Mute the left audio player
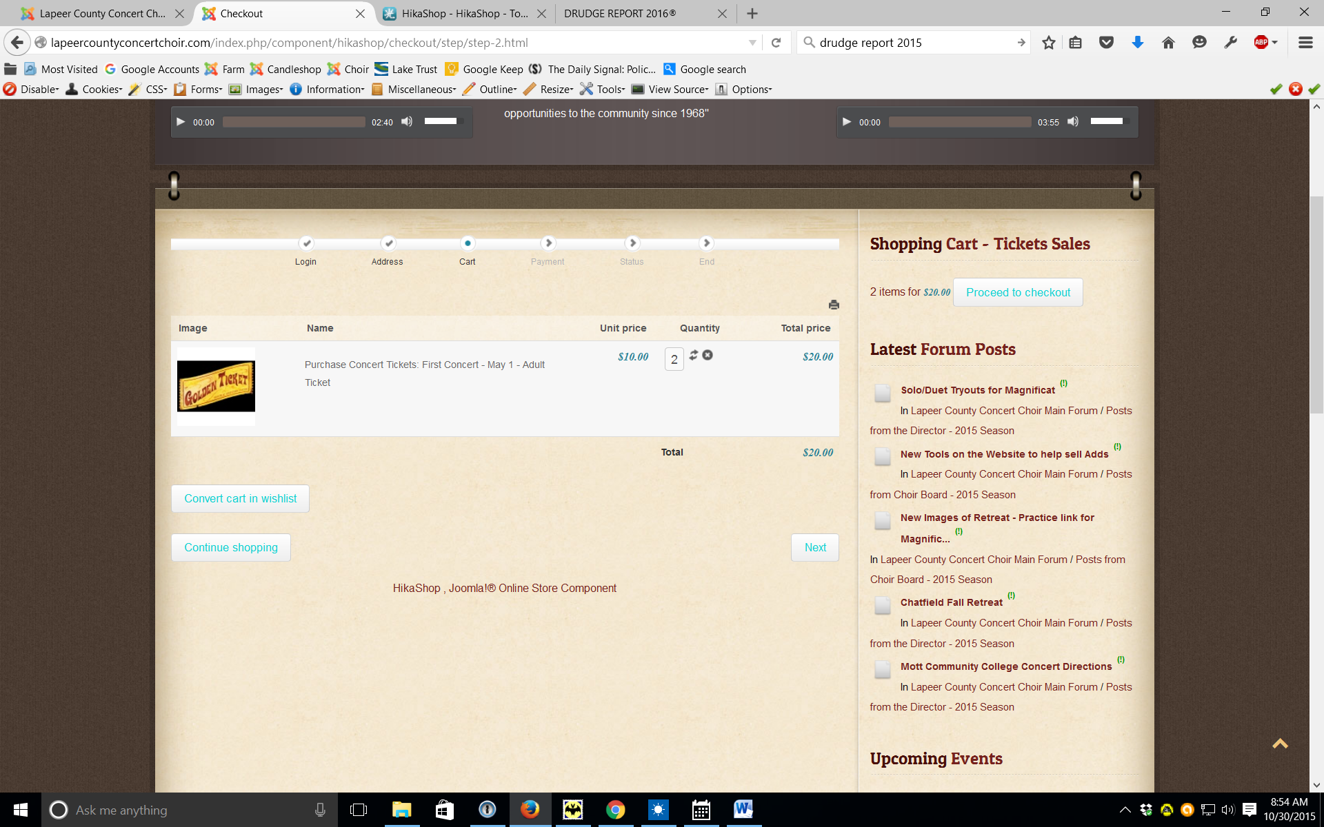This screenshot has height=827, width=1324. [407, 122]
